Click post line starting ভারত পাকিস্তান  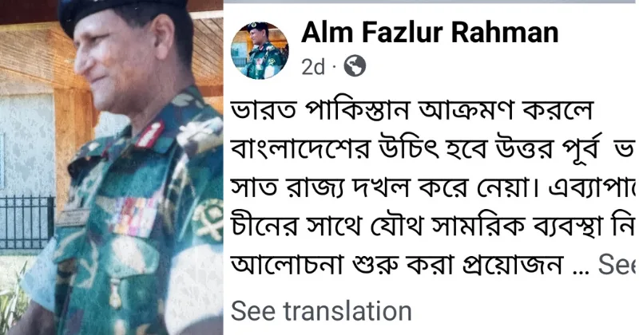[411, 111]
